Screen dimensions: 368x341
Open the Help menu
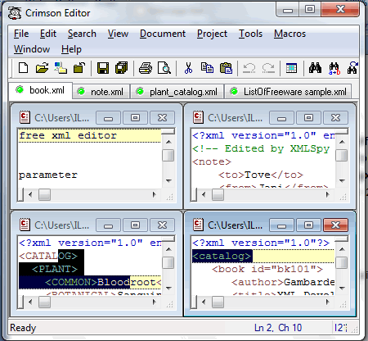71,49
